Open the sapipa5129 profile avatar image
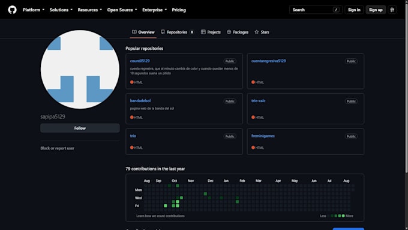408x230 pixels. 80,69
